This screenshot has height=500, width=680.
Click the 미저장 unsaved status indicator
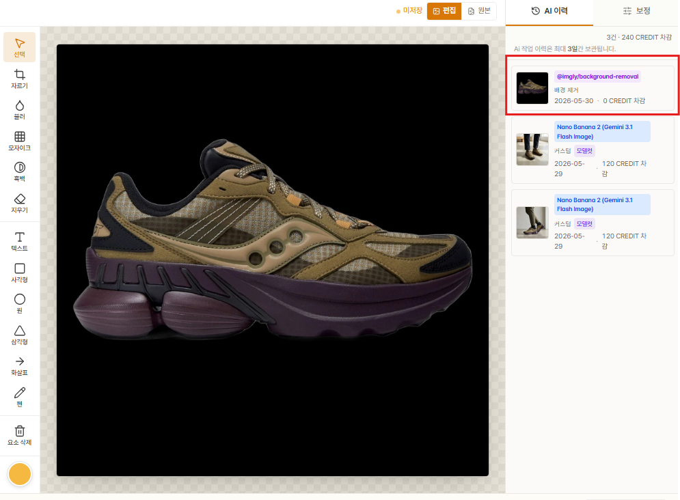(x=409, y=11)
